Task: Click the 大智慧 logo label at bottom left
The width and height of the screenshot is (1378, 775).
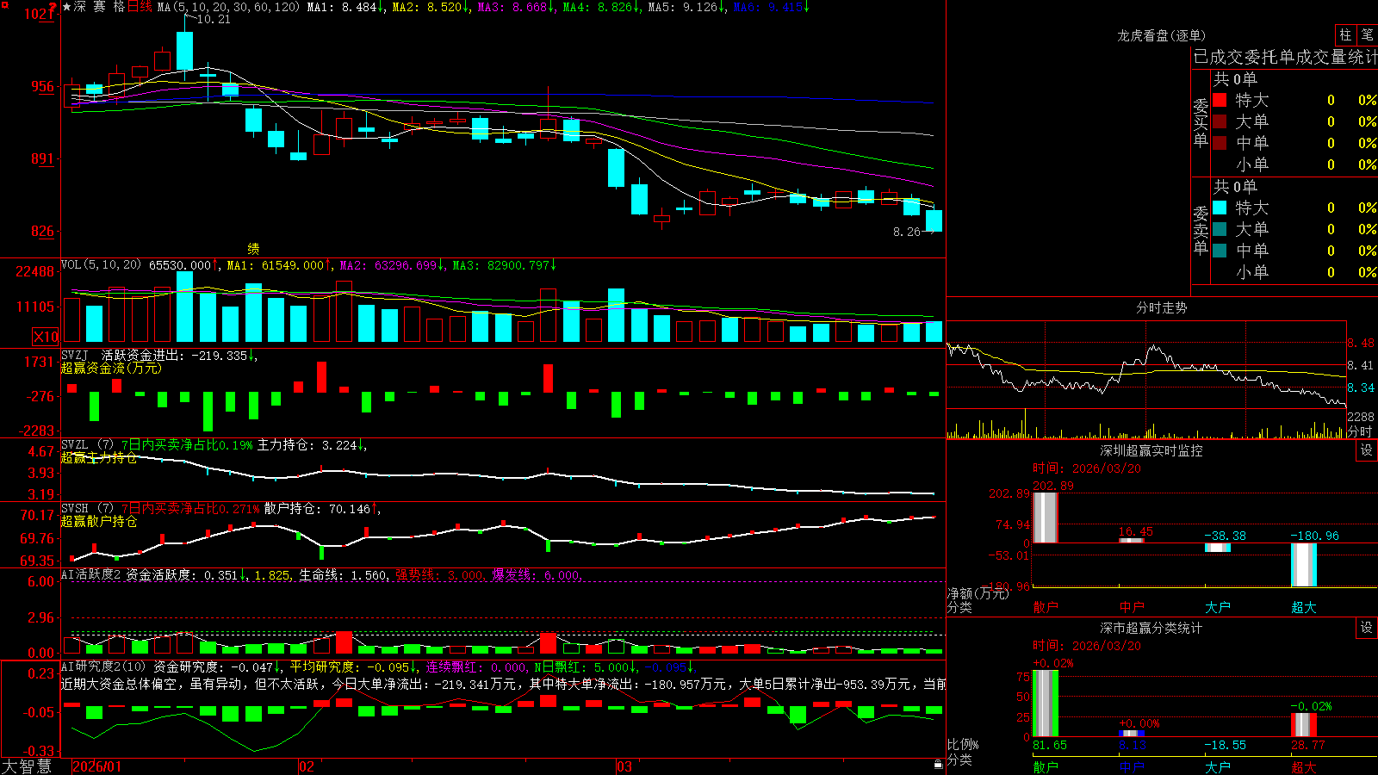Action: [x=27, y=766]
